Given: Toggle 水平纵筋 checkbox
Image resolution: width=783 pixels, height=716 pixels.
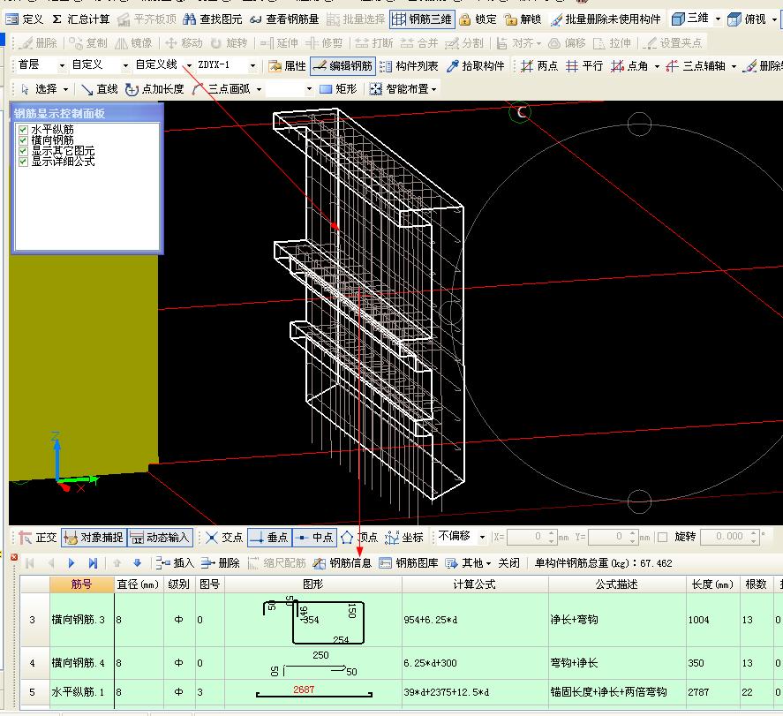Looking at the screenshot, I should coord(23,130).
